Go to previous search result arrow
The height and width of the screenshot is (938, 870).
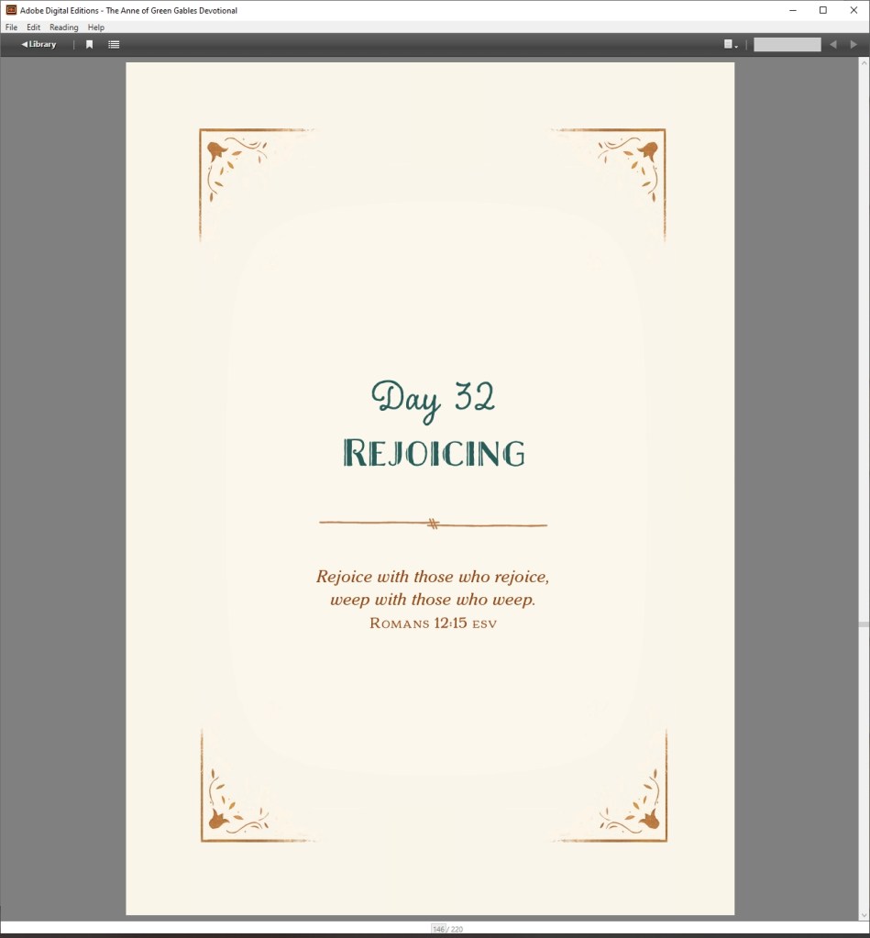[x=833, y=44]
